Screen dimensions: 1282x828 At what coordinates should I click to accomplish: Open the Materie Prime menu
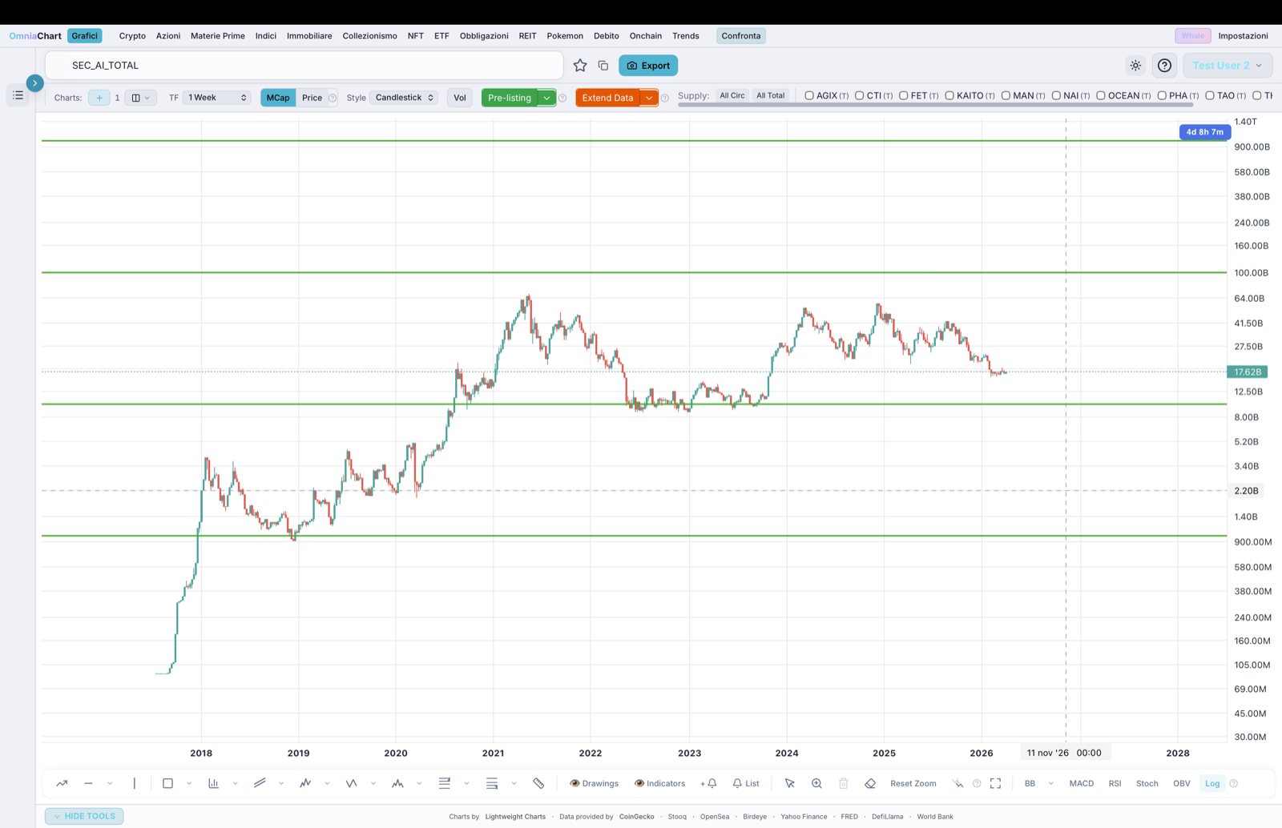[x=218, y=36]
